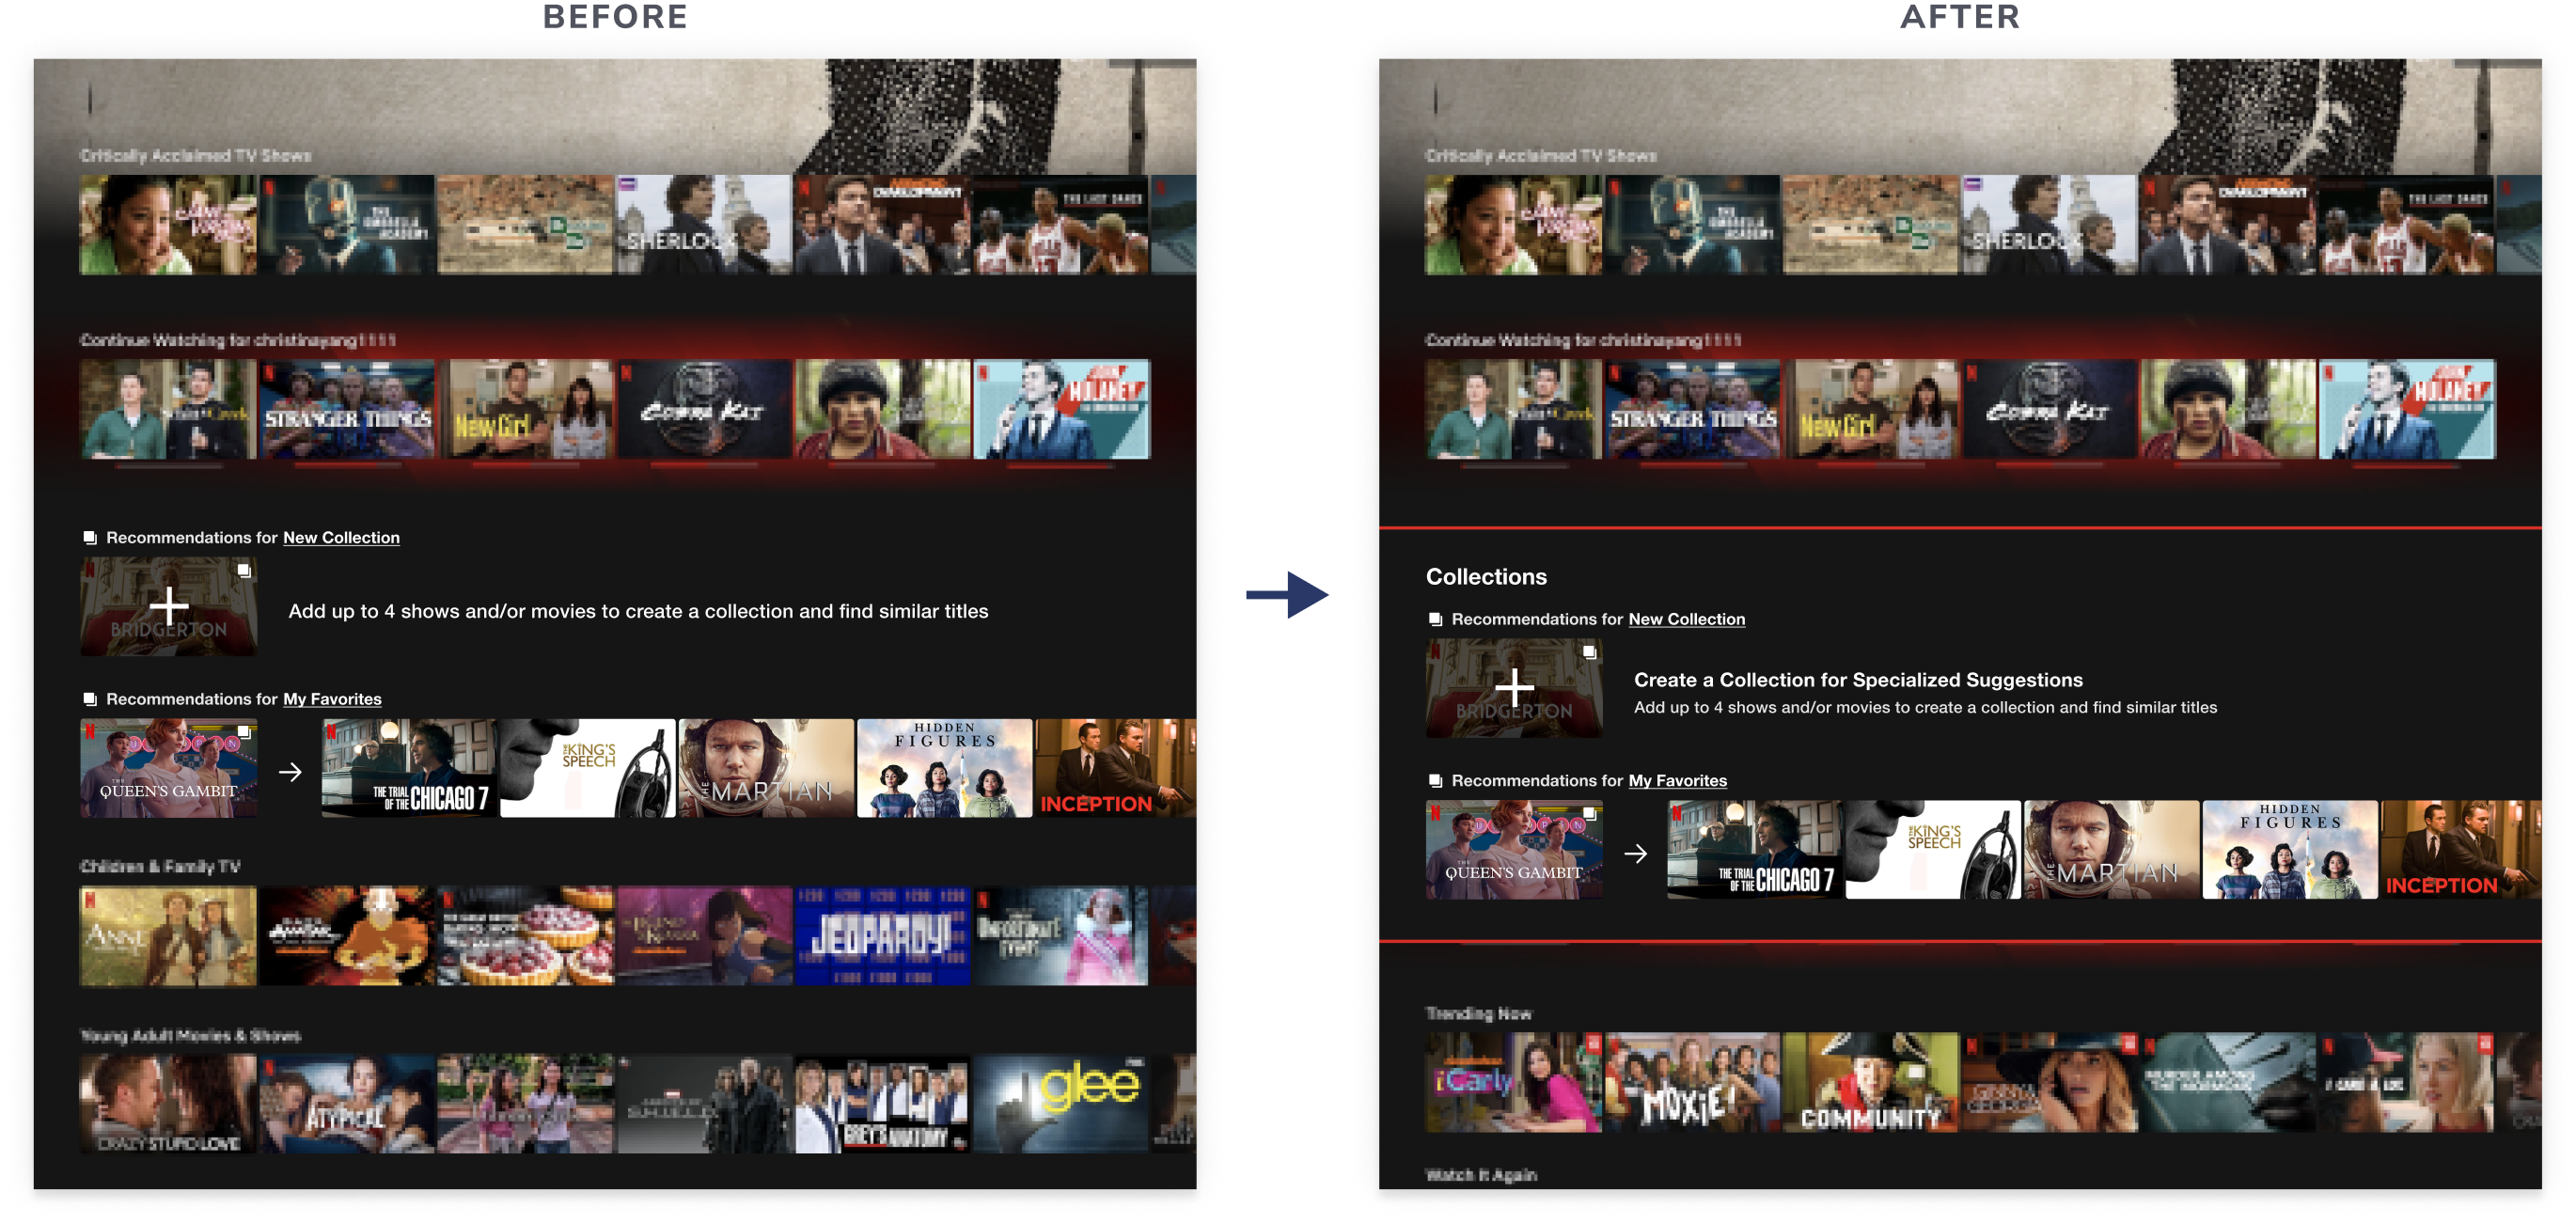Click arrow icon after Queen's Gambit, Before panel

pyautogui.click(x=290, y=771)
